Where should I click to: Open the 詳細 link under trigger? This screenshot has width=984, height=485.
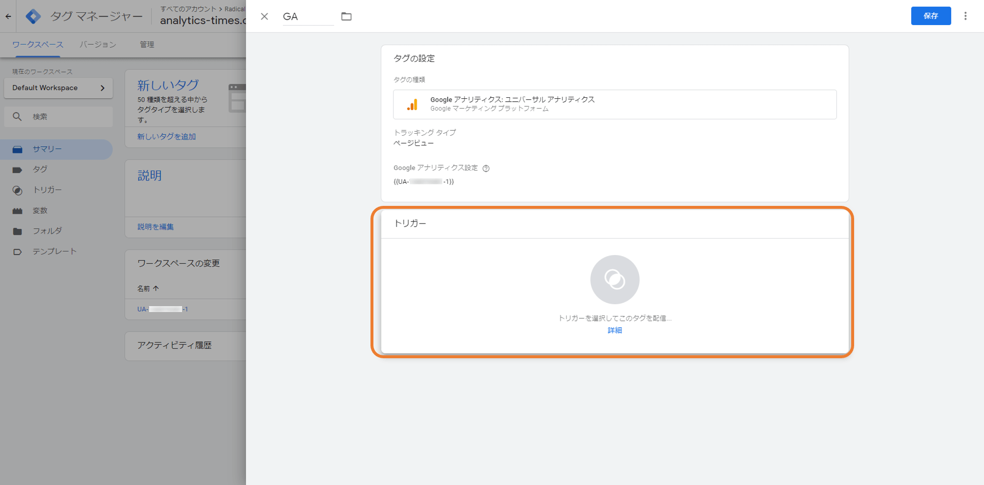tap(615, 330)
